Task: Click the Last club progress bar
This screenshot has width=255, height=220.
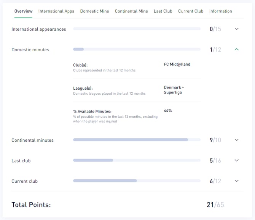Action: pos(137,160)
